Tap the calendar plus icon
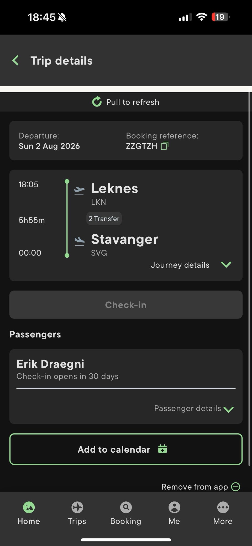The image size is (252, 546). pyautogui.click(x=162, y=449)
